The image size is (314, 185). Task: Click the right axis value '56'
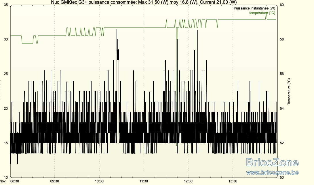[282, 74]
